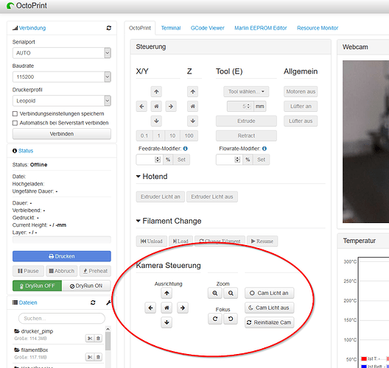The width and height of the screenshot is (389, 368).
Task: Collapse the Dateien panel header
Action: (x=28, y=302)
